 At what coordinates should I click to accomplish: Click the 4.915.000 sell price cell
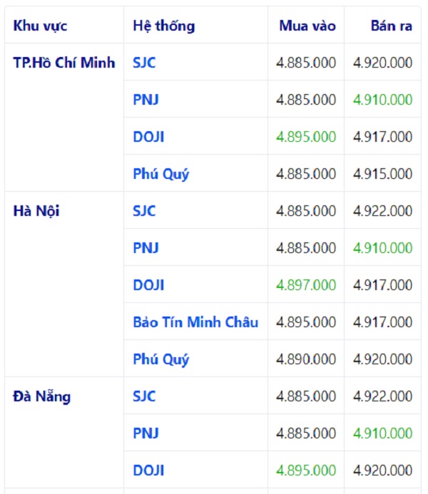click(382, 174)
